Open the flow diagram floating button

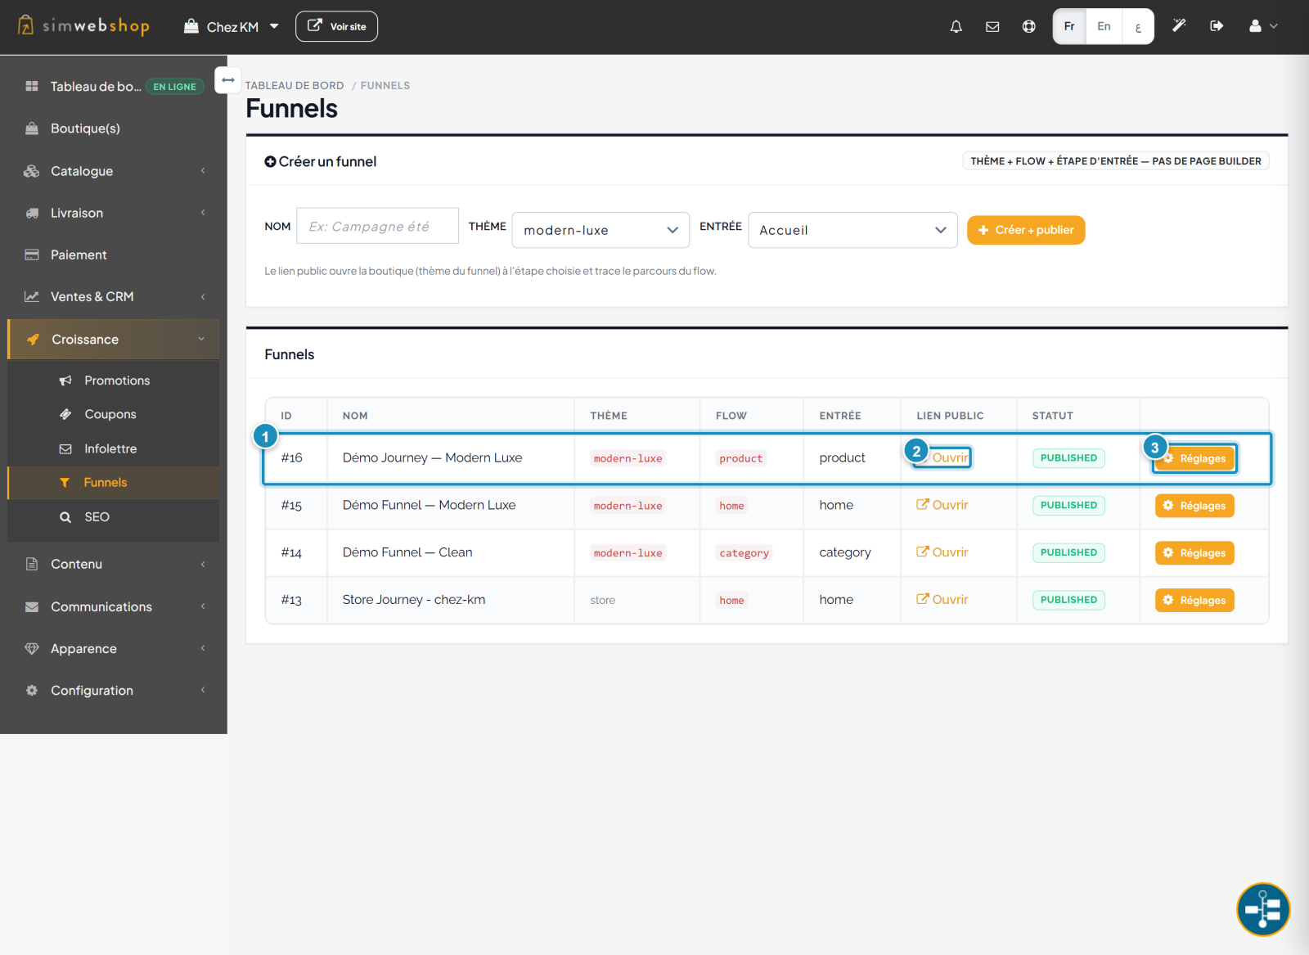pyautogui.click(x=1262, y=909)
